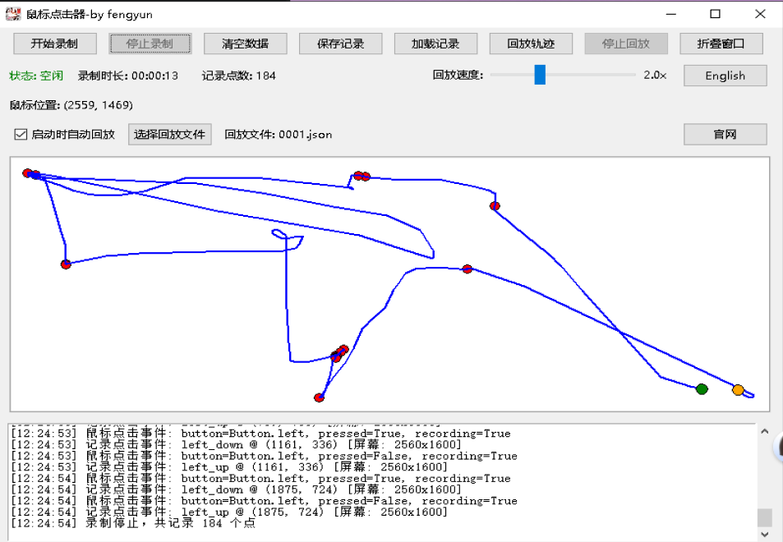Image resolution: width=783 pixels, height=542 pixels.
Task: Click the app icon in title bar
Action: tap(13, 14)
